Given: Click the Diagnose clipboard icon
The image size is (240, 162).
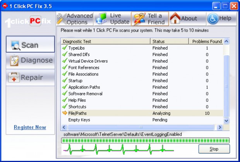Looking at the screenshot, I should (14, 61).
